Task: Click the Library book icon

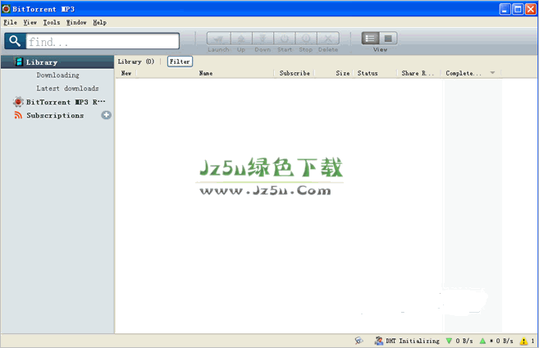Action: click(19, 62)
